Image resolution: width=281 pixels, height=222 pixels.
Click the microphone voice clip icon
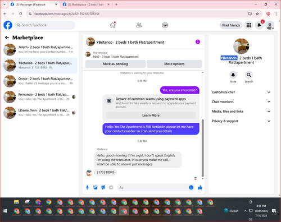coord(87,187)
